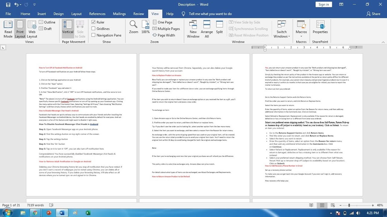Image resolution: width=387 pixels, height=217 pixels.
Task: Open the Windows Start menu
Action: 8,213
